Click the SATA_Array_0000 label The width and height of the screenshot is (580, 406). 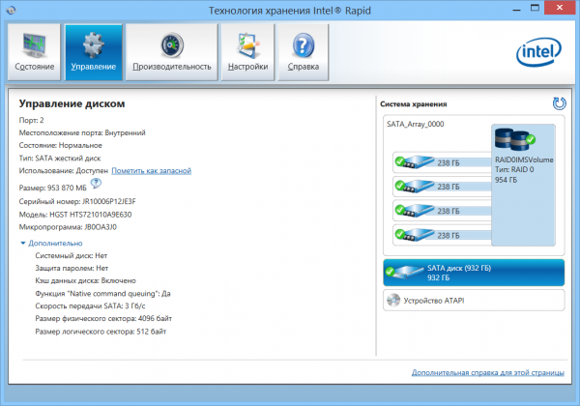pos(416,124)
